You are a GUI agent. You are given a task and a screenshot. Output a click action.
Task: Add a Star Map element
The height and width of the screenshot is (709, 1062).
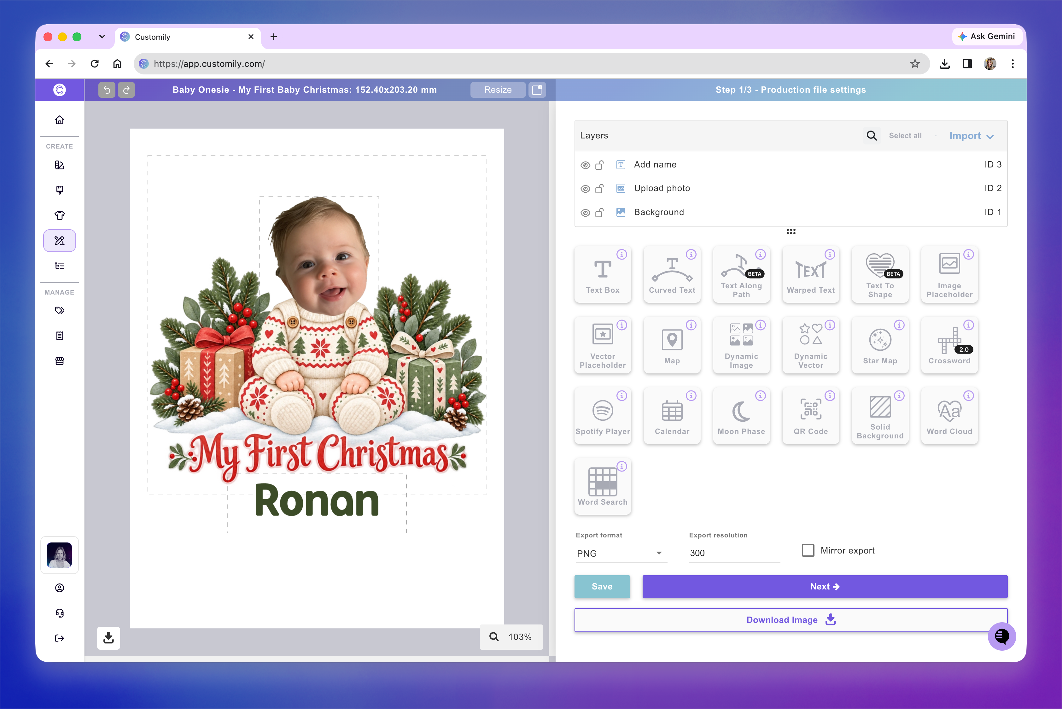point(880,345)
